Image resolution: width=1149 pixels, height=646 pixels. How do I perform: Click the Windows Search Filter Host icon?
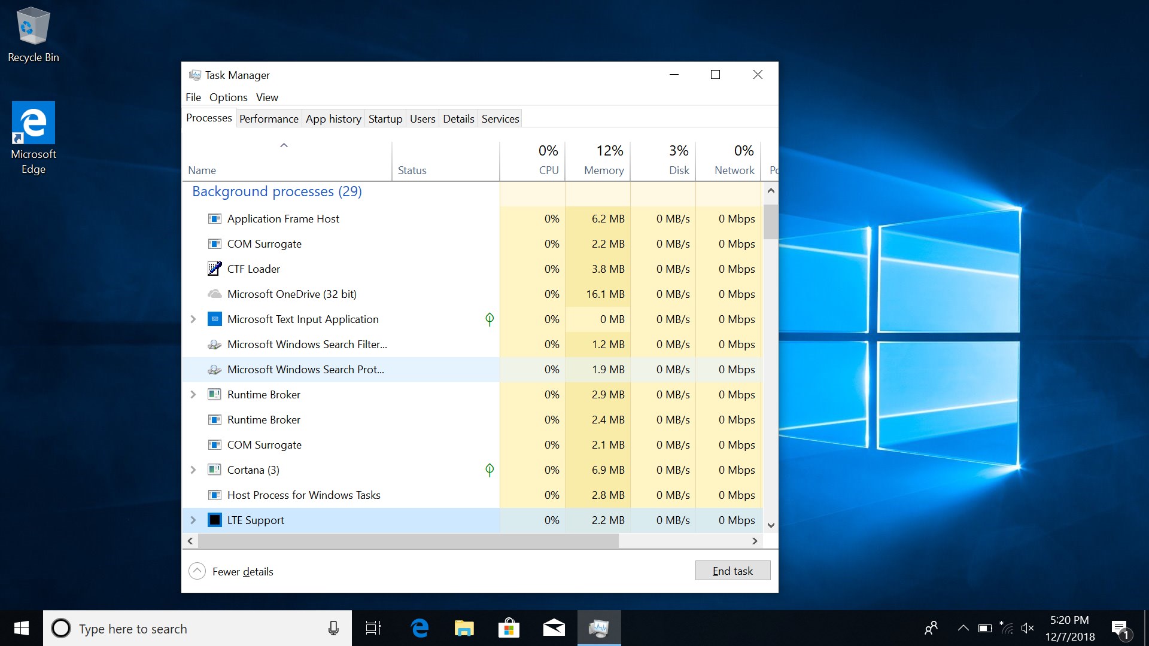214,345
